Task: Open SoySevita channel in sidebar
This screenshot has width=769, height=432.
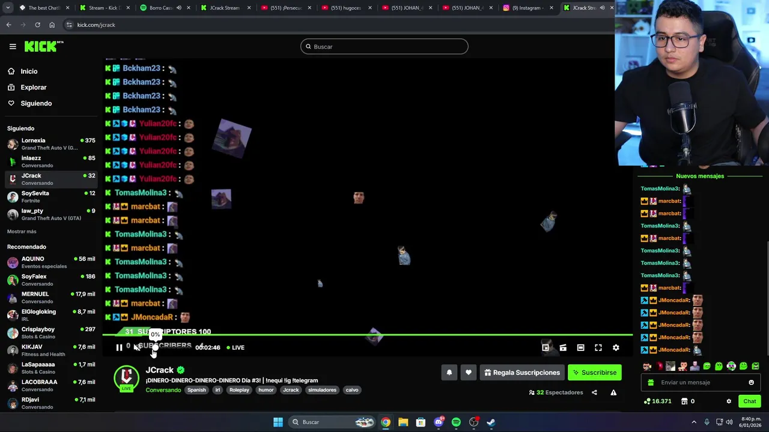Action: (x=51, y=197)
